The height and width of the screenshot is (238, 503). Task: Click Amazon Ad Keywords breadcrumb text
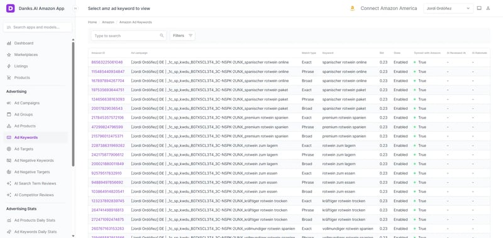(136, 23)
